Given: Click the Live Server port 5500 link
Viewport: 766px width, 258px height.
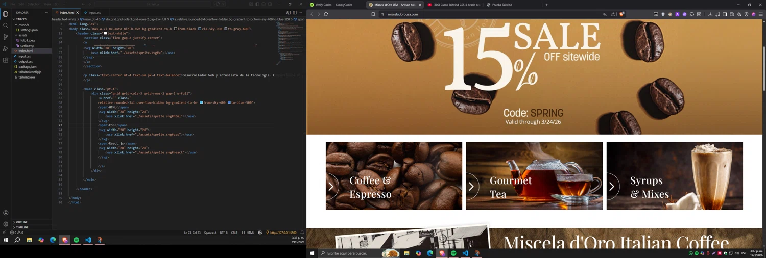Looking at the screenshot, I should pyautogui.click(x=281, y=233).
